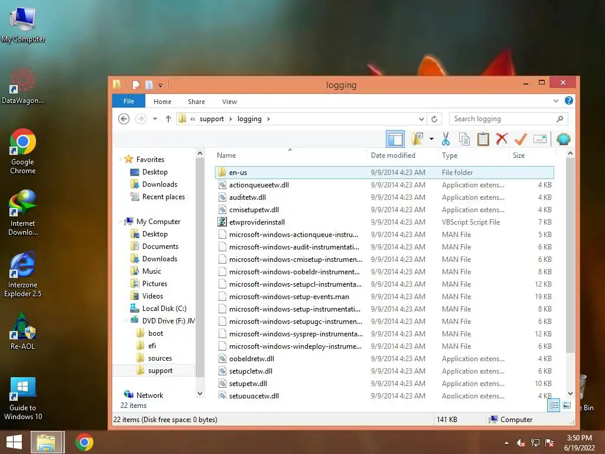Image resolution: width=605 pixels, height=454 pixels.
Task: Open the Windows Start button
Action: (x=14, y=442)
